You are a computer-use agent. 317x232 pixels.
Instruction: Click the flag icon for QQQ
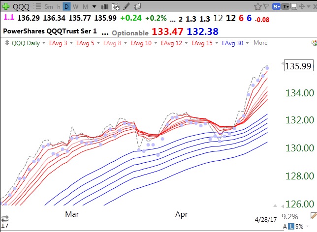click(266, 7)
